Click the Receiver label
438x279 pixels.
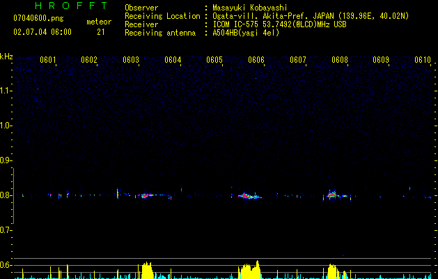pyautogui.click(x=141, y=24)
